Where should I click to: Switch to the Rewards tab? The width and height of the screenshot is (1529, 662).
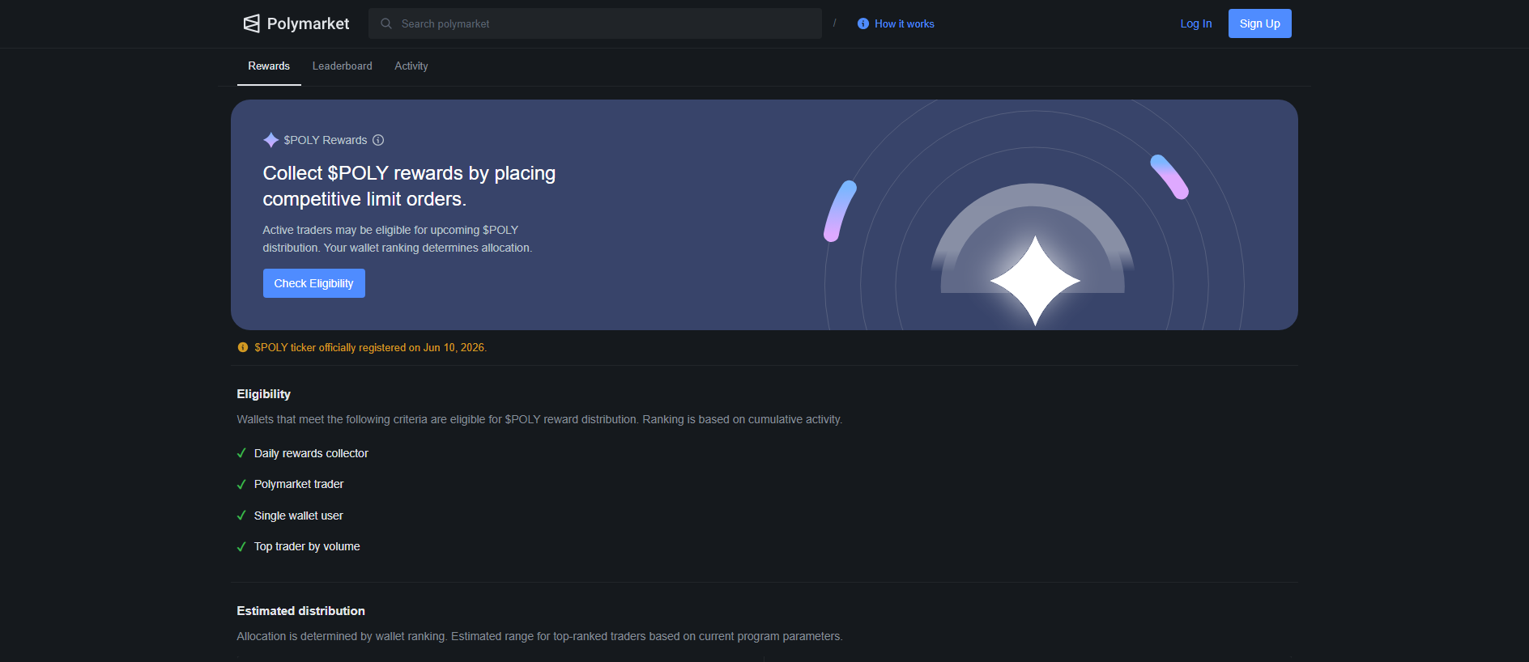click(269, 66)
